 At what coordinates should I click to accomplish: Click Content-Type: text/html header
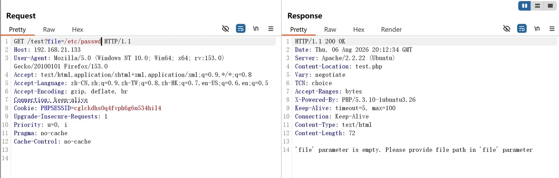click(333, 125)
